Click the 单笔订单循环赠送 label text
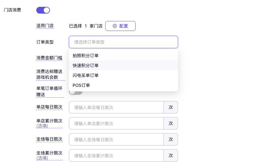Image resolution: width=259 pixels, height=165 pixels. pos(49,91)
